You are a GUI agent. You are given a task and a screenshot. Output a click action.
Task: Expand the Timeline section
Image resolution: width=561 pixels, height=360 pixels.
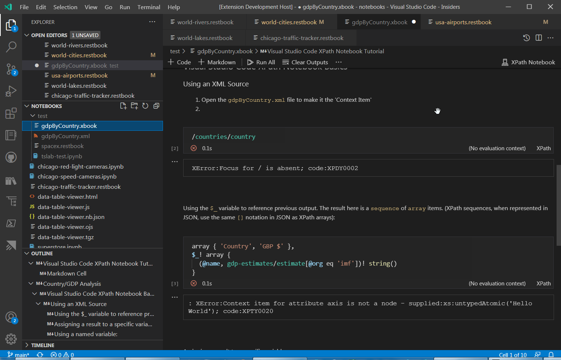click(x=26, y=345)
